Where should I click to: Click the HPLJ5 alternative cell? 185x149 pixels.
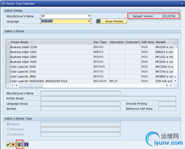coord(117,81)
